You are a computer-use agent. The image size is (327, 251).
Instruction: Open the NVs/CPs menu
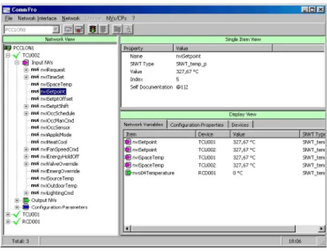coord(117,18)
